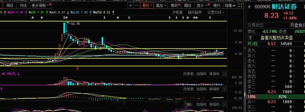
Task: Click the current price 8.23 header
Action: 272,15
